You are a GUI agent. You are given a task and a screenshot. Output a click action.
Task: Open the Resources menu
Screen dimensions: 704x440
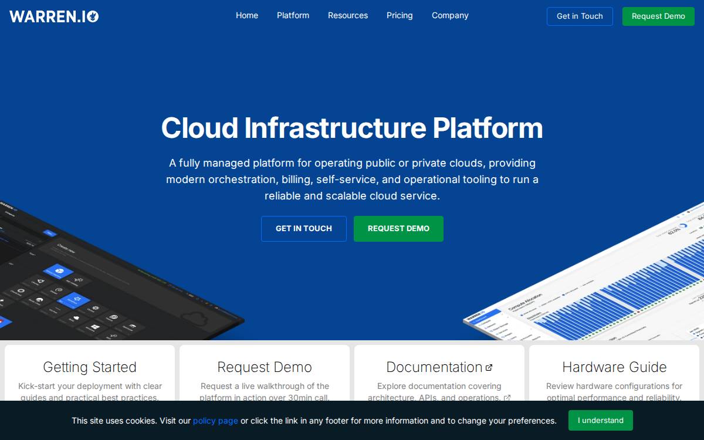[x=348, y=15]
